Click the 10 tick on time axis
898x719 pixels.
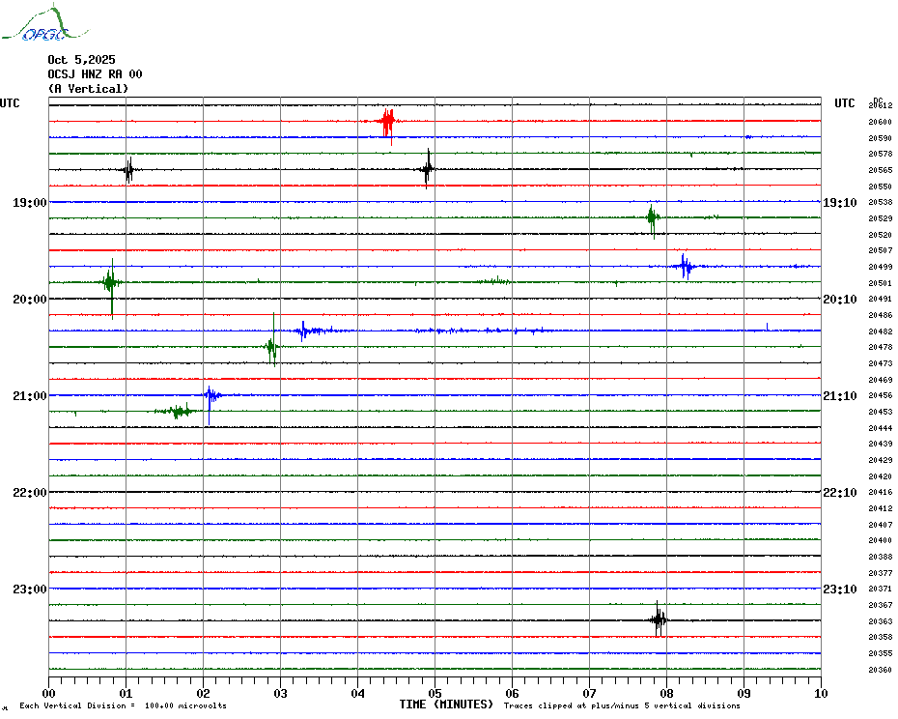[820, 693]
